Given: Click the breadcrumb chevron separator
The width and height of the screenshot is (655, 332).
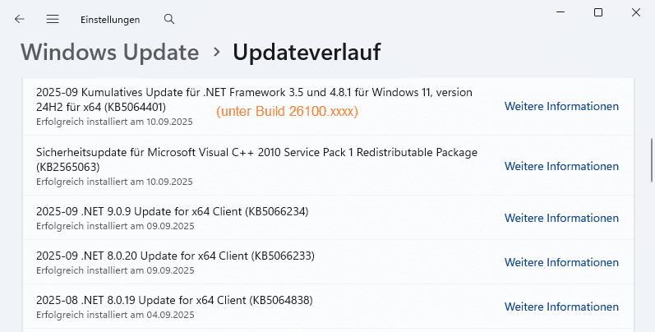Looking at the screenshot, I should coord(216,52).
